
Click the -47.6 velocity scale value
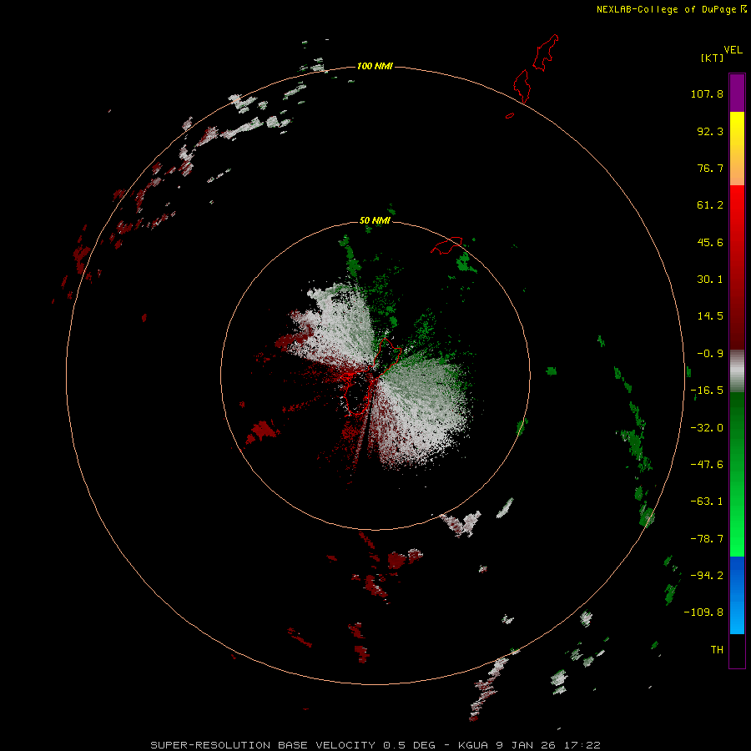pyautogui.click(x=707, y=465)
